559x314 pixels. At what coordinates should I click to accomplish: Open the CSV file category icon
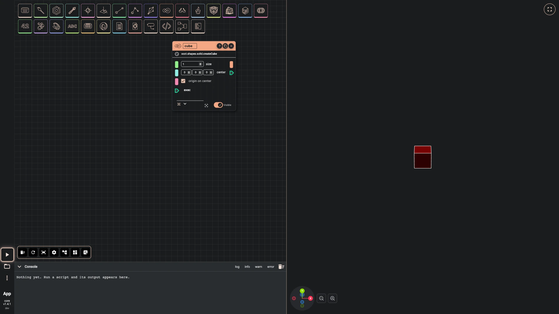119,26
